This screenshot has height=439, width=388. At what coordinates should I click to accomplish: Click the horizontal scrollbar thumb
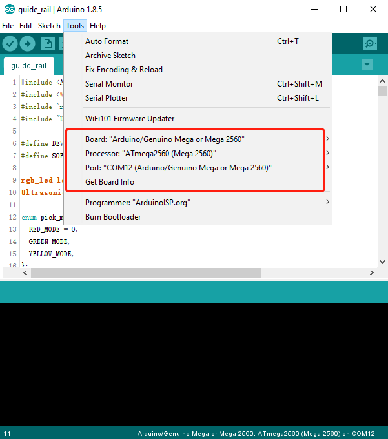(x=146, y=272)
